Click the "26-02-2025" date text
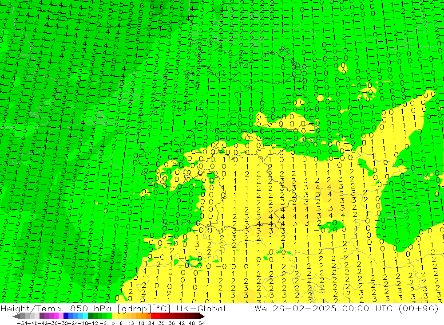The width and height of the screenshot is (444, 325). (305, 309)
